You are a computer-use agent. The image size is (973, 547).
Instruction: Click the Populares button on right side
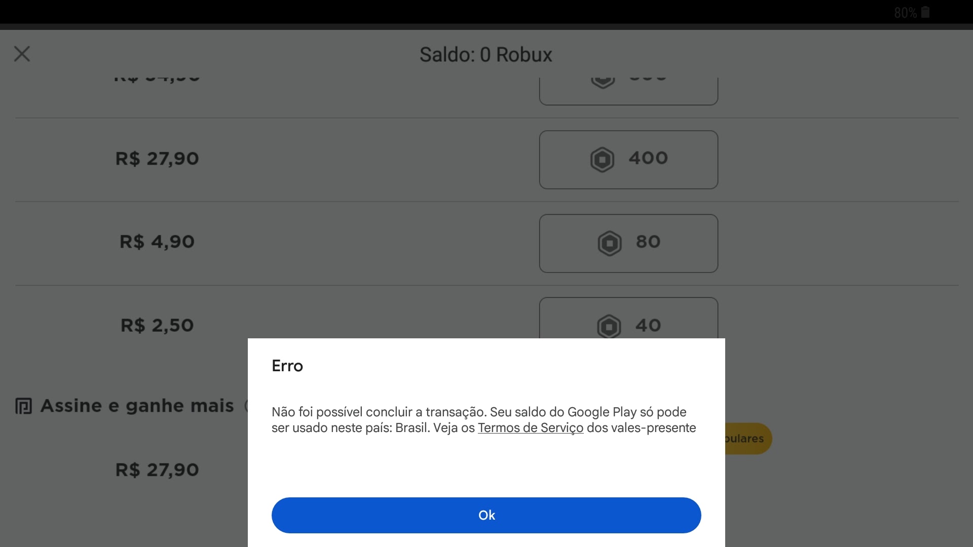pyautogui.click(x=744, y=438)
